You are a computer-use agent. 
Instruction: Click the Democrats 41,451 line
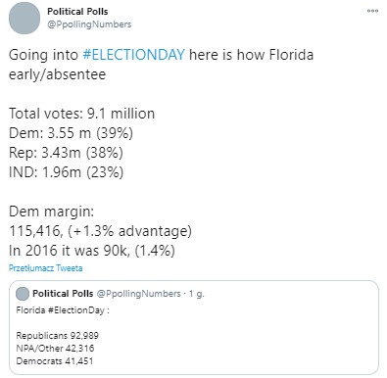55,361
